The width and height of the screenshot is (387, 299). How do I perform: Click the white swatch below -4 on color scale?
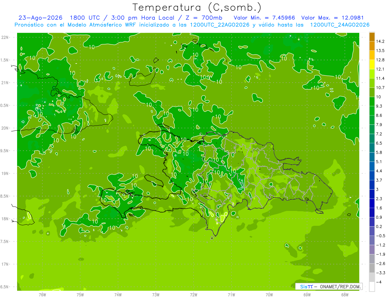coord(372,287)
